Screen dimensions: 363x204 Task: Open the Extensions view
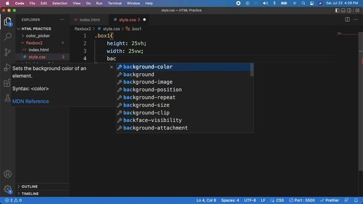point(7,83)
